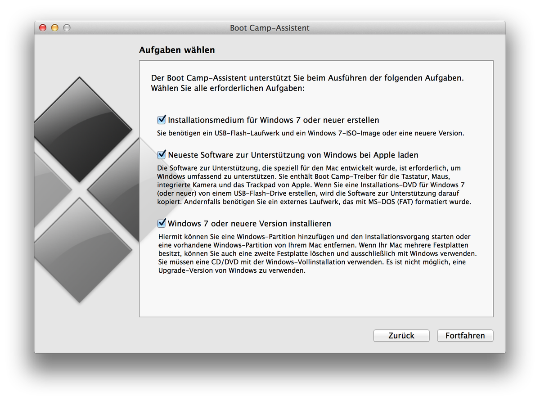Uncheck Installationsmedium für Windows 7 checkbox
This screenshot has height=401, width=540.
click(x=162, y=120)
